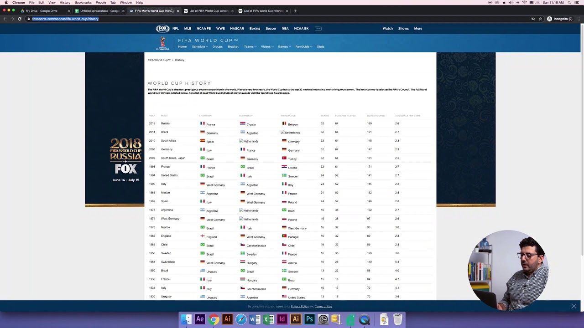This screenshot has width=584, height=328.
Task: Open the More menu in Fox header
Action: 418,28
